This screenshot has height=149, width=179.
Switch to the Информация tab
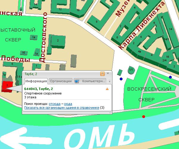[36, 81]
